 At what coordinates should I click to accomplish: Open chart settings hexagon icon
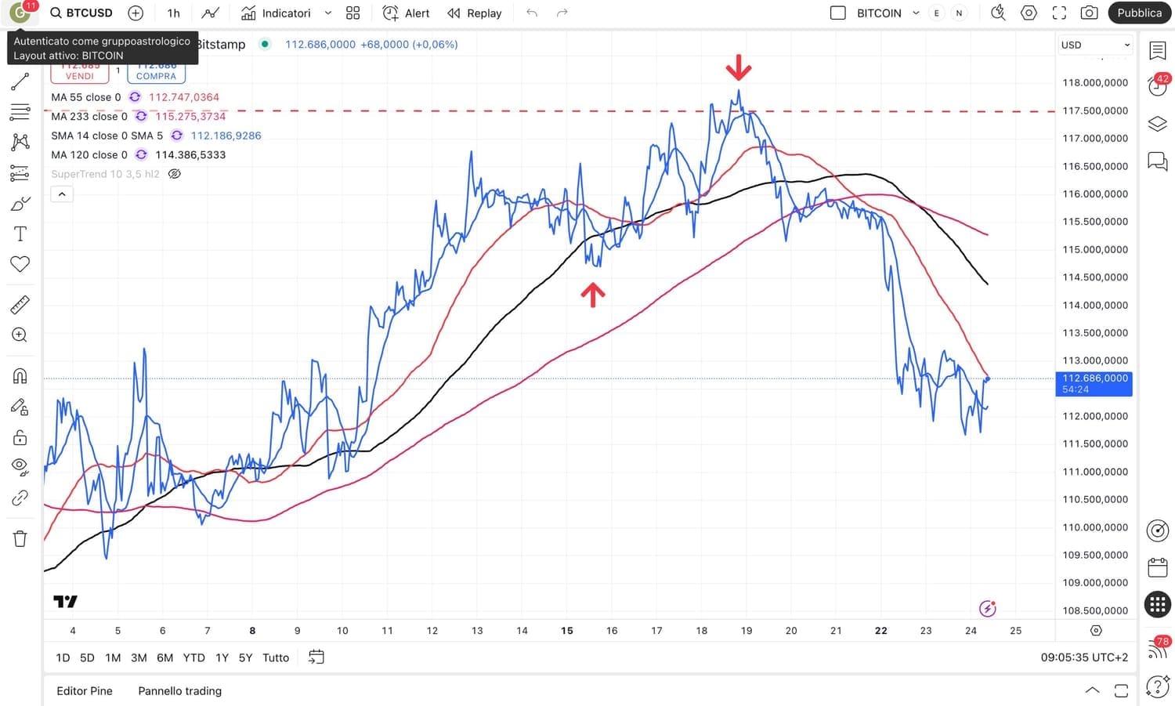[1029, 13]
